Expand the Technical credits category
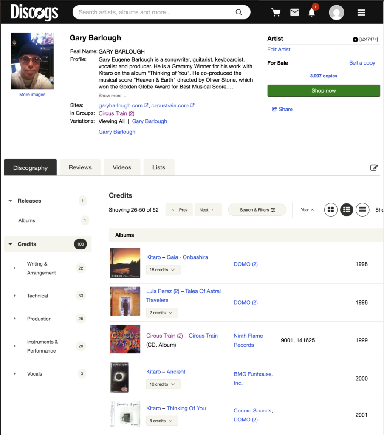Viewport: 384px width, 435px height. point(14,296)
